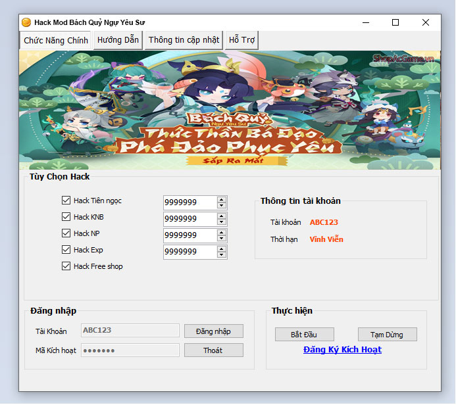Increase the Hack Tiên ngọc value with up arrow
456x405 pixels.
point(222,199)
